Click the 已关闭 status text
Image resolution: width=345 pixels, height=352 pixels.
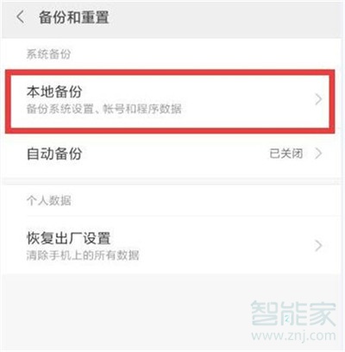286,154
